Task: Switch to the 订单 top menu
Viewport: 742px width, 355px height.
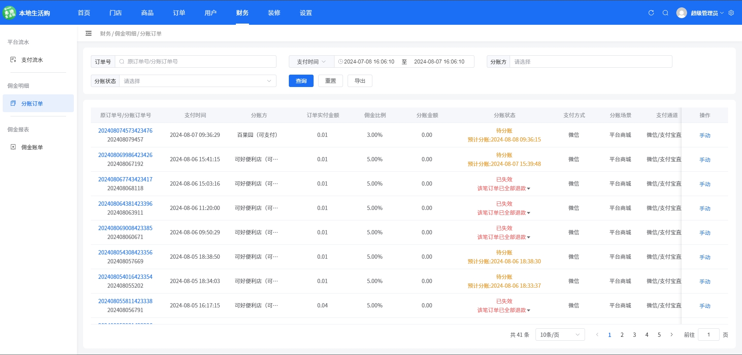Action: click(179, 13)
